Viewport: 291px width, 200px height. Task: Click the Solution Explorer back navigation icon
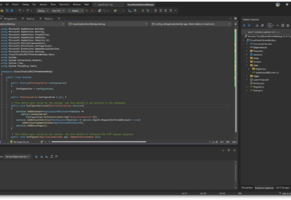(x=244, y=25)
